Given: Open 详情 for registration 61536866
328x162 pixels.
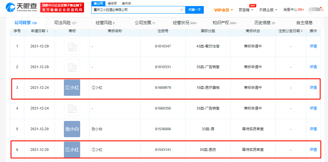Looking at the screenshot, I should [x=313, y=129].
